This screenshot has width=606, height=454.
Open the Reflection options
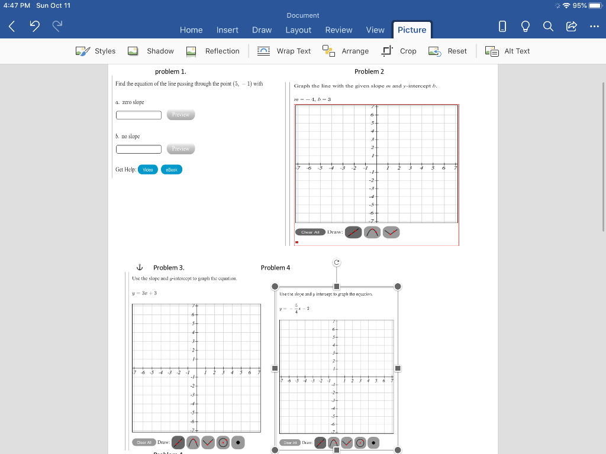pos(212,51)
